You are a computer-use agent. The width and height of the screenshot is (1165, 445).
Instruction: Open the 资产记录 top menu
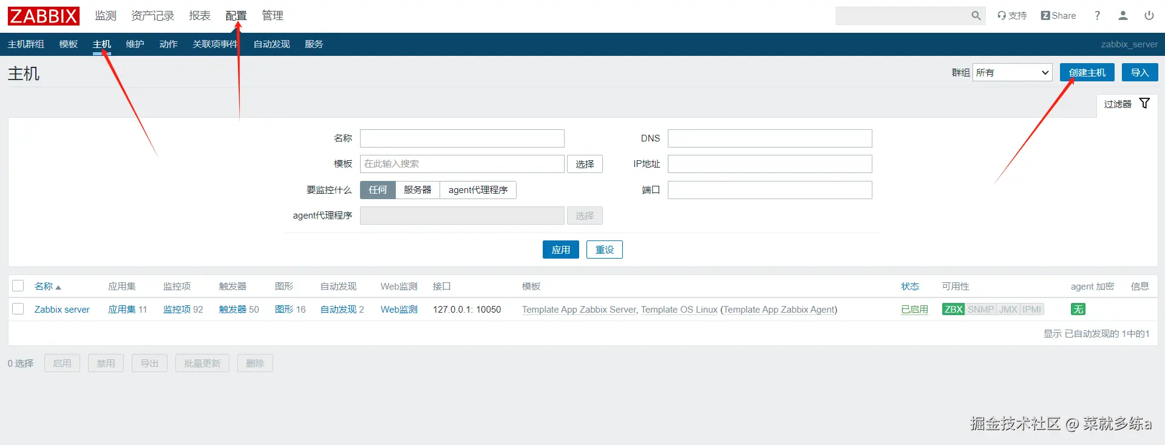click(152, 16)
